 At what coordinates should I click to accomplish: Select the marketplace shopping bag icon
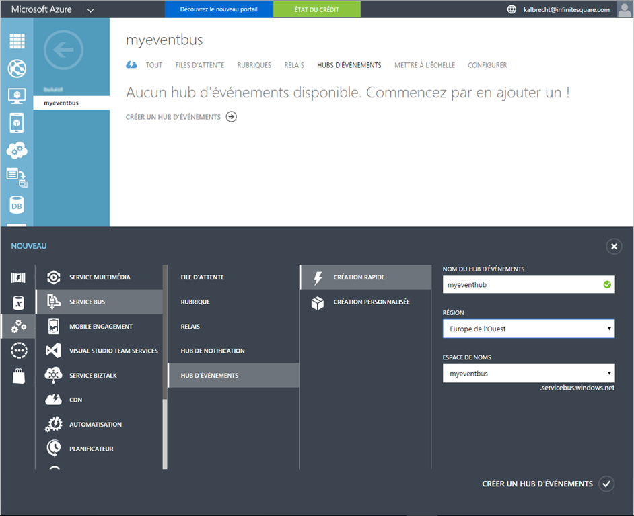[19, 376]
